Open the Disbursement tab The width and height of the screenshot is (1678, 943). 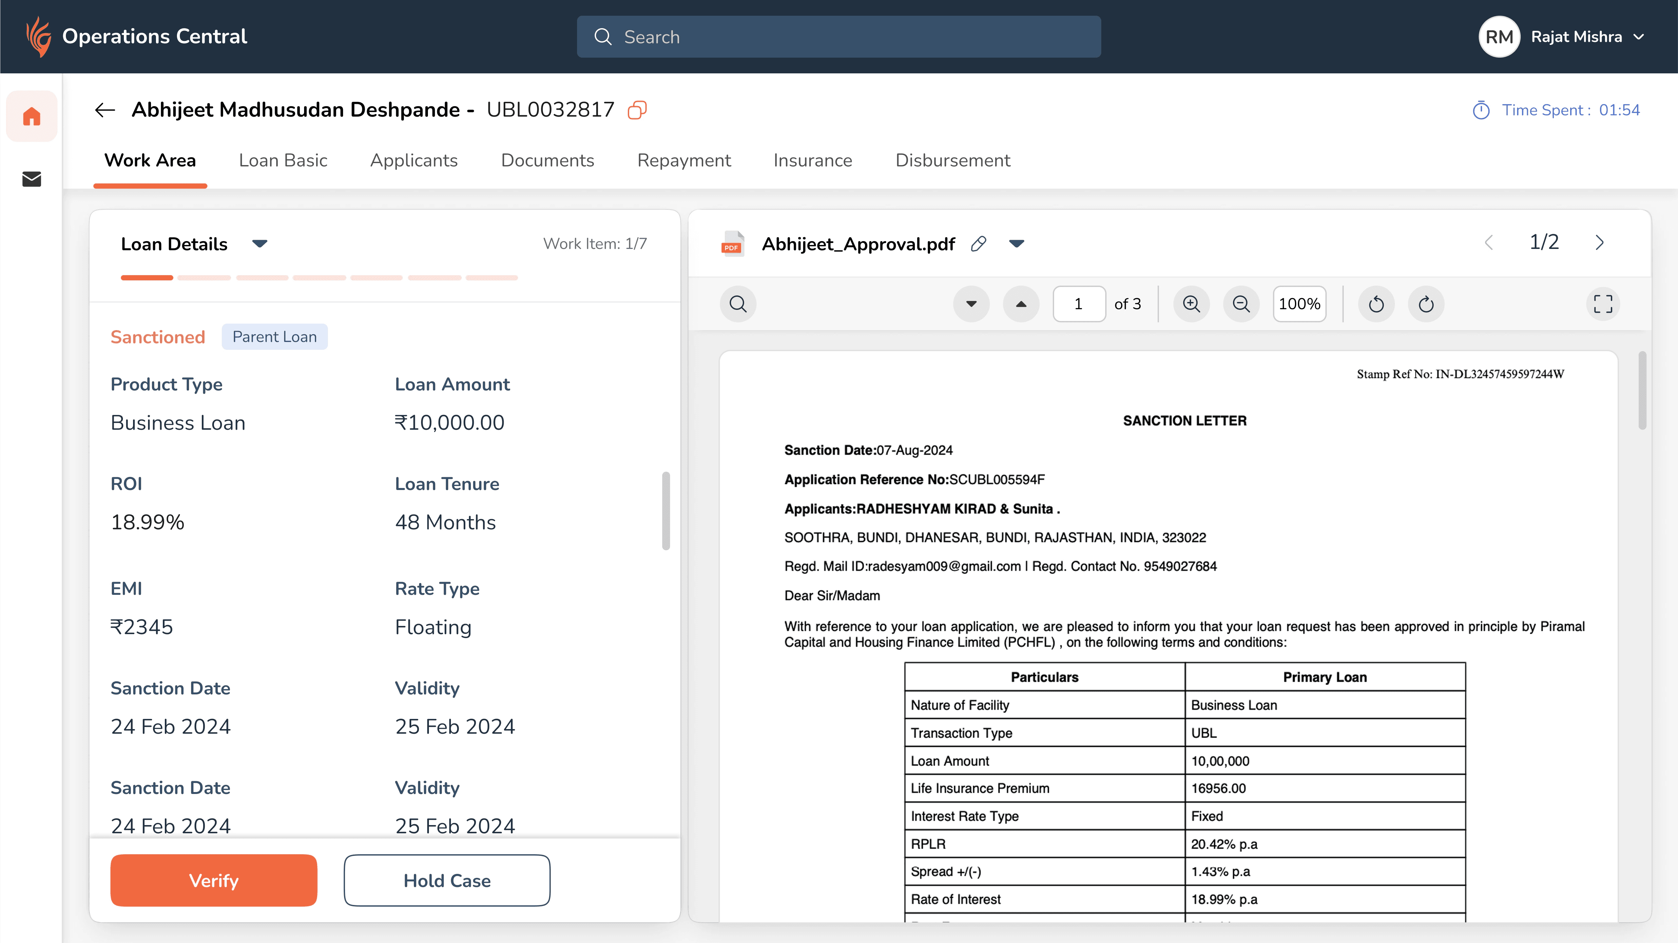coord(952,160)
